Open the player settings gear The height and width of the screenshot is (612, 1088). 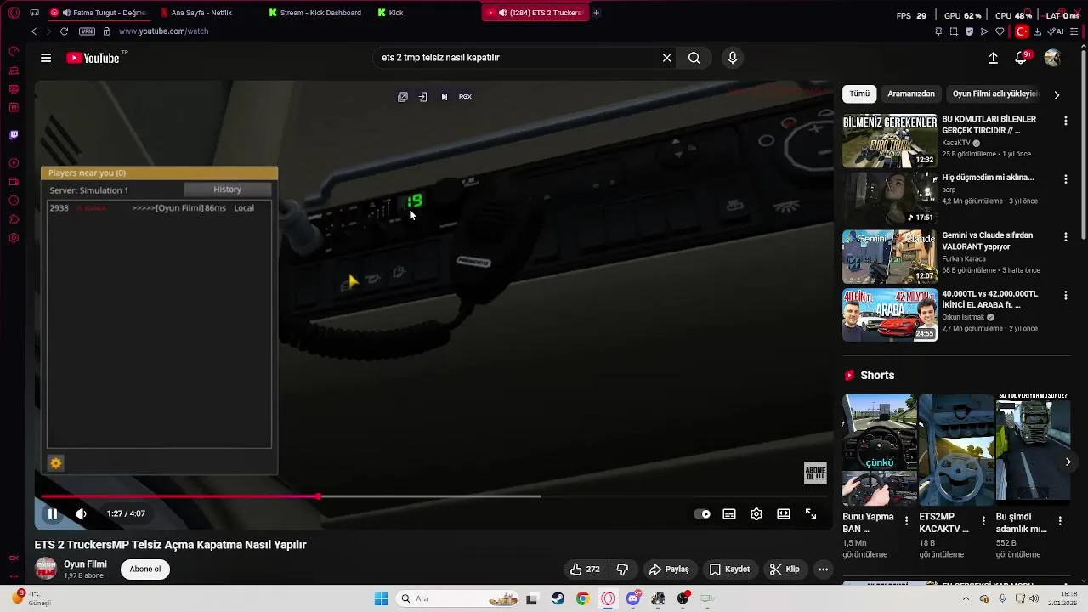point(756,513)
